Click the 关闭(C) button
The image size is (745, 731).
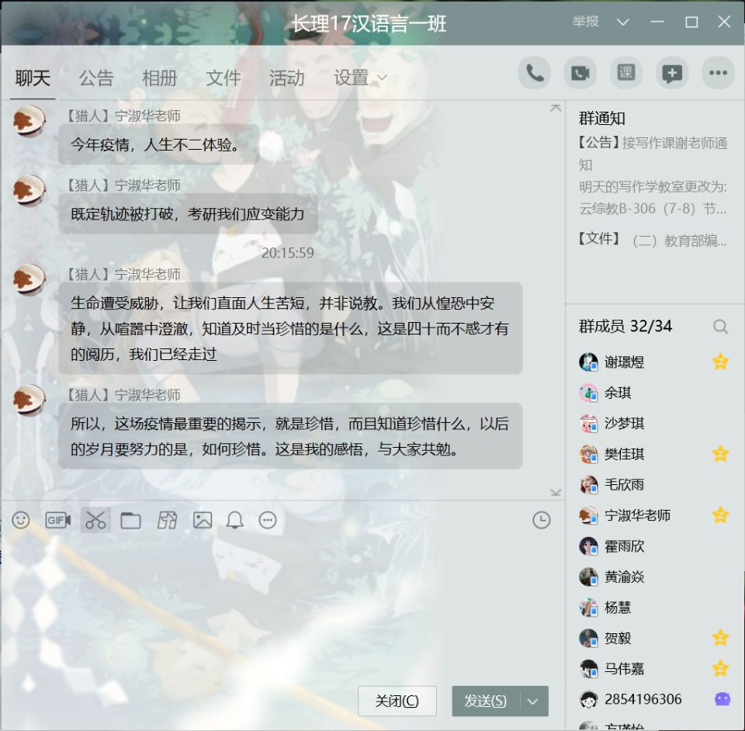[397, 702]
